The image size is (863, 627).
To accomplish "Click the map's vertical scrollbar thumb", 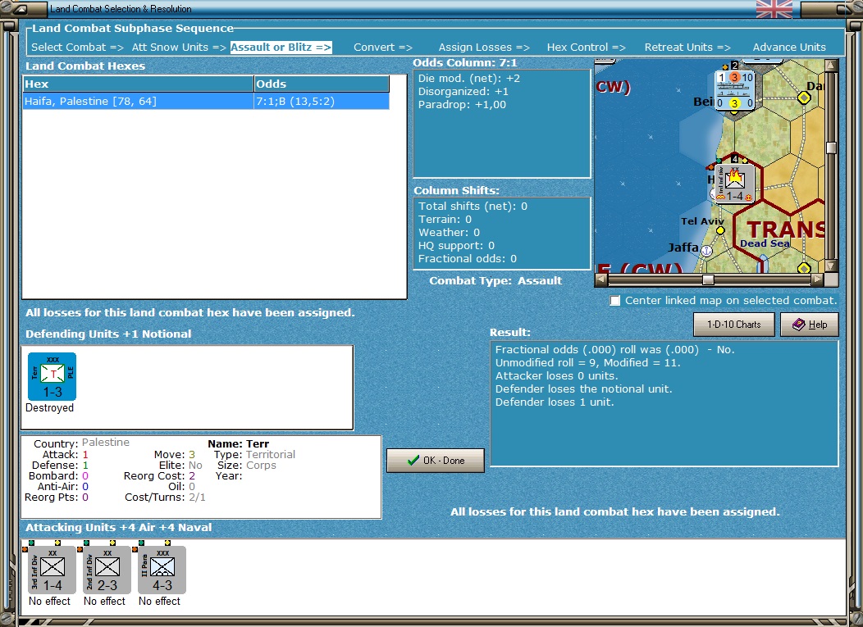I will (x=831, y=148).
